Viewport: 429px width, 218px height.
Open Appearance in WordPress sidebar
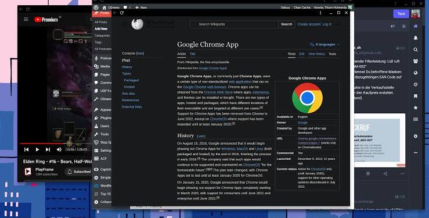pos(102,110)
